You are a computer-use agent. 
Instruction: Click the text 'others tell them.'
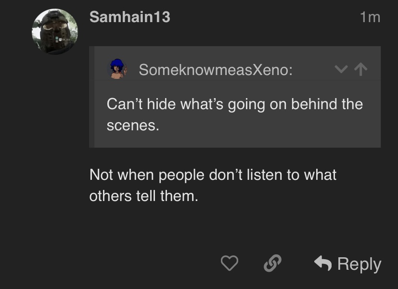coord(143,196)
